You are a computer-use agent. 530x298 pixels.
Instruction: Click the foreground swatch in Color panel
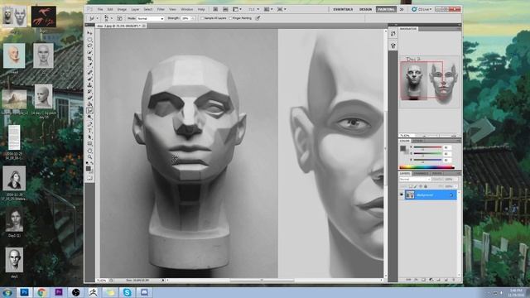coord(402,148)
